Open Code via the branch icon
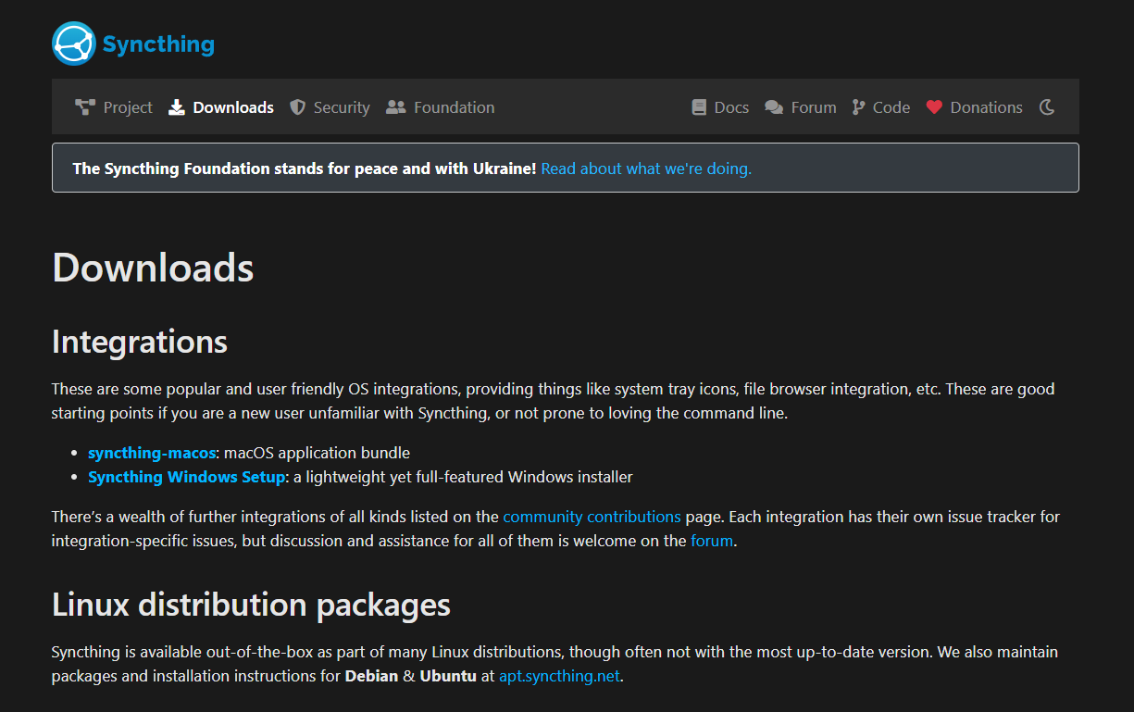This screenshot has width=1134, height=712. pyautogui.click(x=856, y=106)
